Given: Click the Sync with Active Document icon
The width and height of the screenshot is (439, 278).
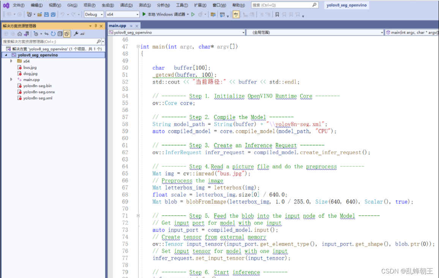Looking at the screenshot, I should pyautogui.click(x=46, y=34).
